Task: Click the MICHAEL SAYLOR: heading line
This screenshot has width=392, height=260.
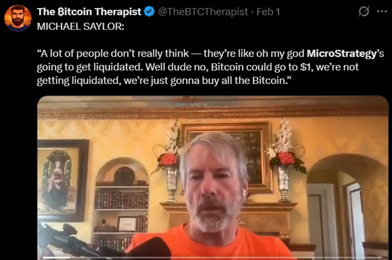Action: [80, 26]
